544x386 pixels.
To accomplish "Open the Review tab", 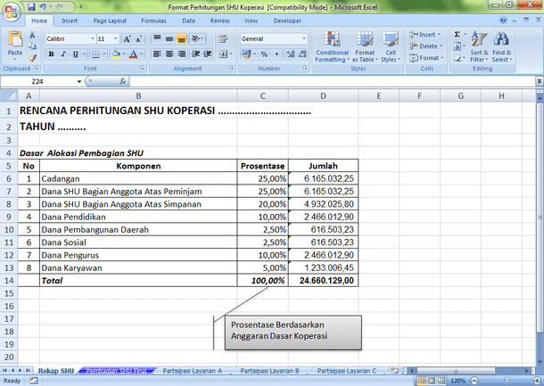I will pos(220,21).
